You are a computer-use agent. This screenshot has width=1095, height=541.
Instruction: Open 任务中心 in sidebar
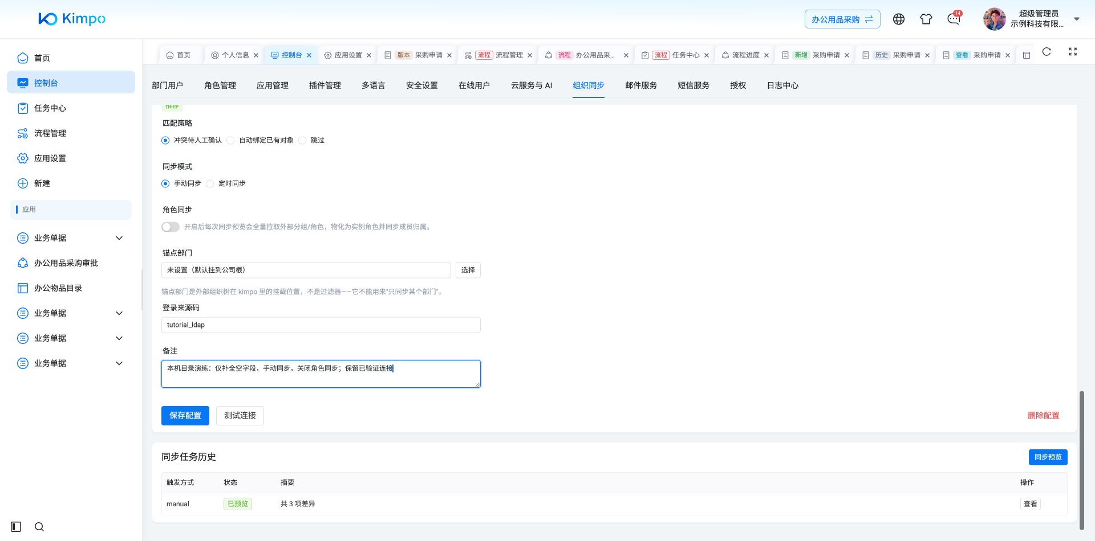point(71,108)
